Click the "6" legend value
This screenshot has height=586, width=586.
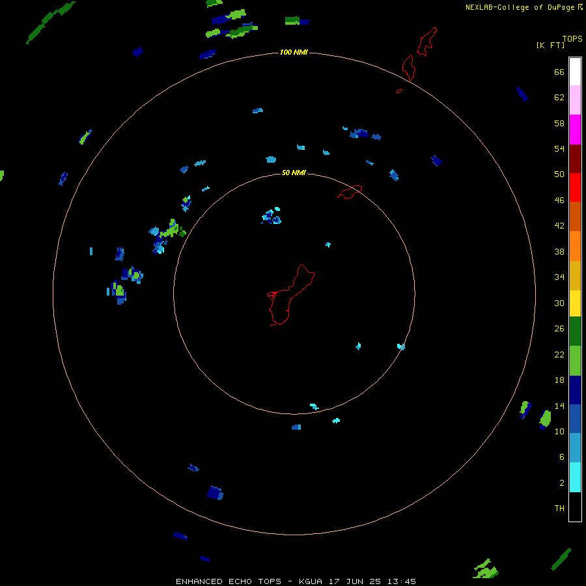coord(562,457)
